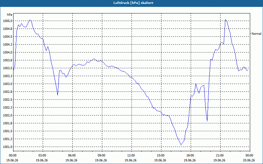Click the 19.06.26 date under 18:00

coord(190,160)
